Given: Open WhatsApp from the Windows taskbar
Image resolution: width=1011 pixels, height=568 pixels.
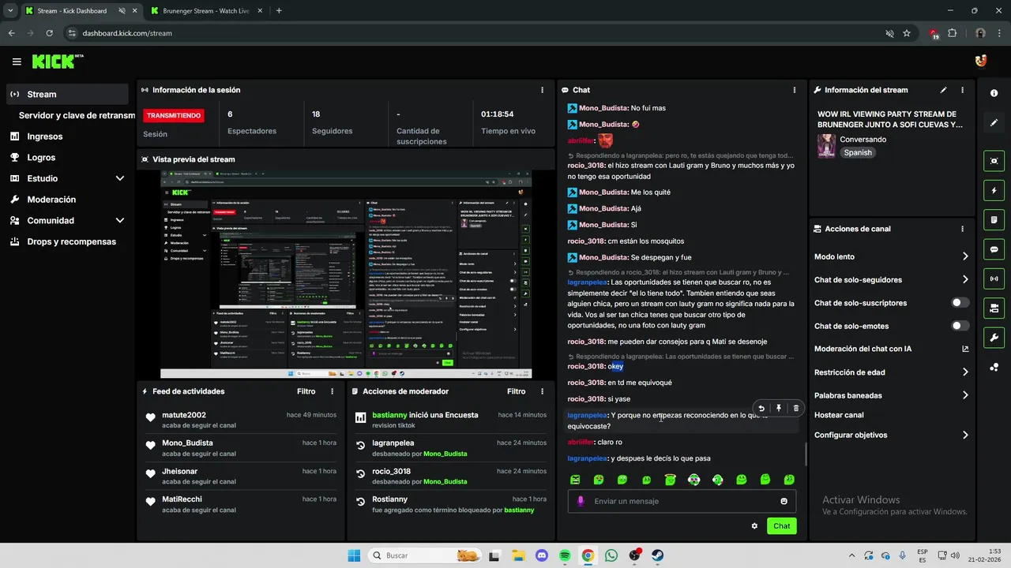Looking at the screenshot, I should point(611,555).
